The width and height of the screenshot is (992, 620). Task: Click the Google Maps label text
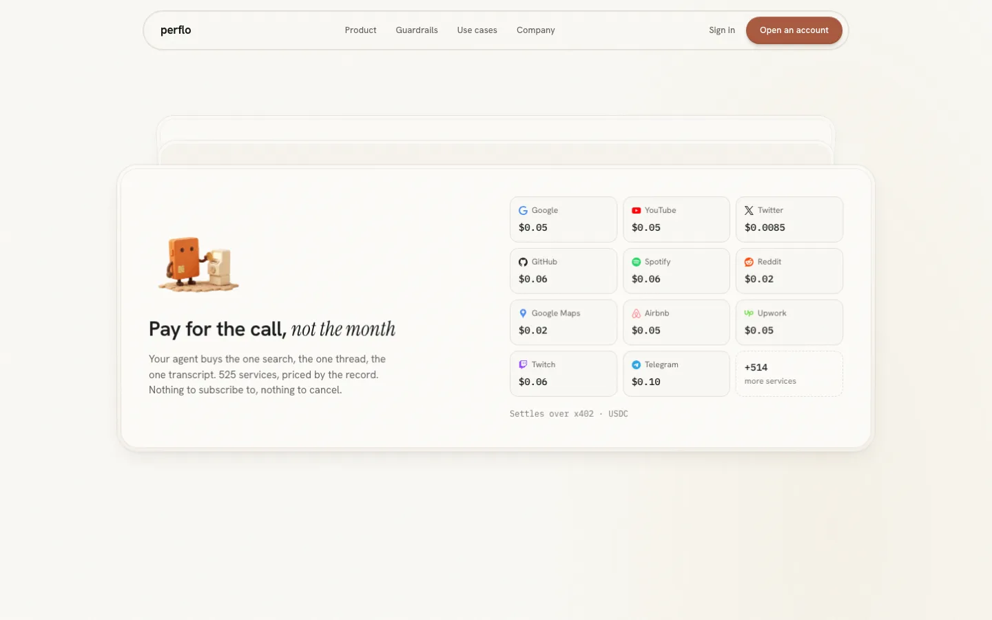556,313
